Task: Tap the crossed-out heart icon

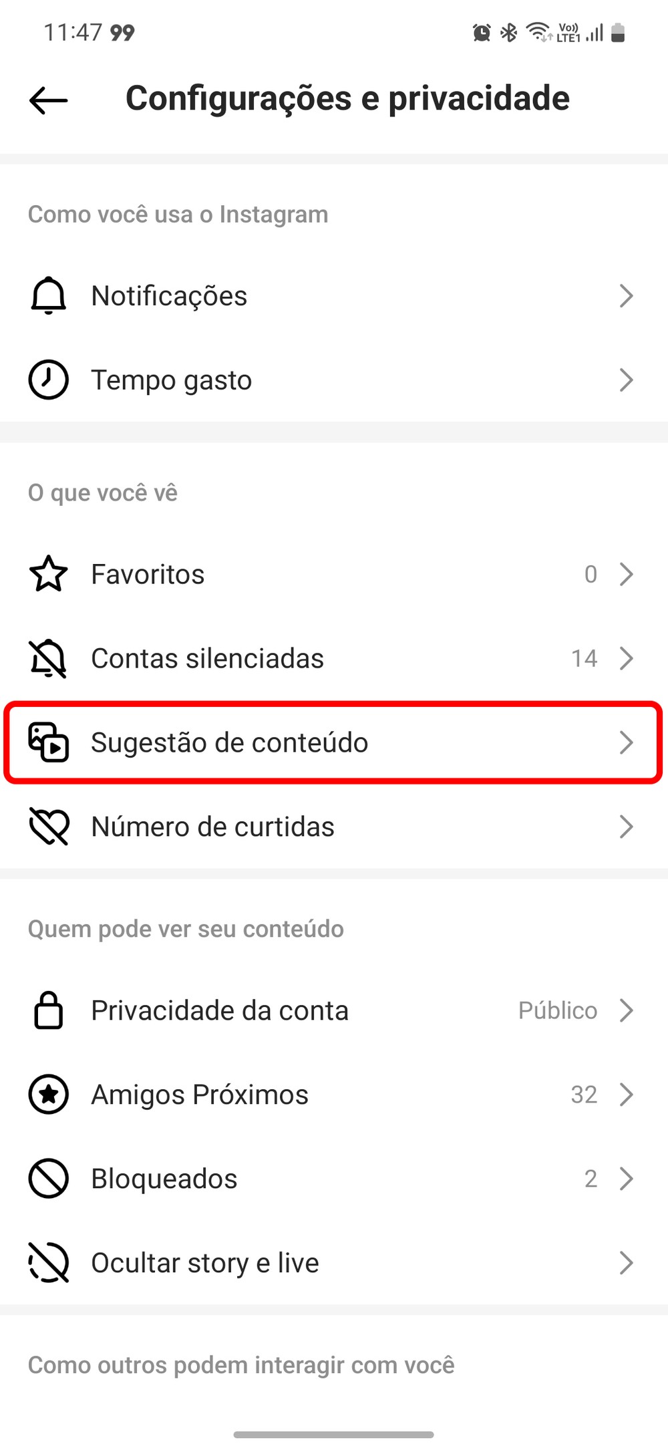Action: click(48, 827)
